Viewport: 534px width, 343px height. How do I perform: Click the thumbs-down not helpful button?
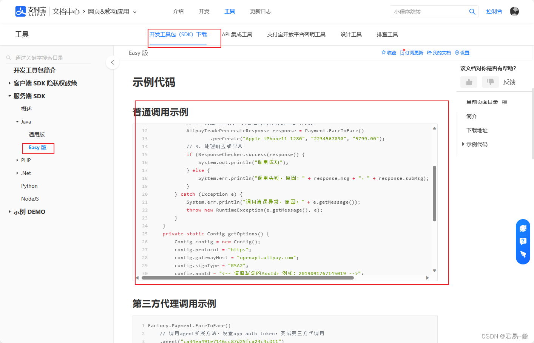tap(490, 82)
